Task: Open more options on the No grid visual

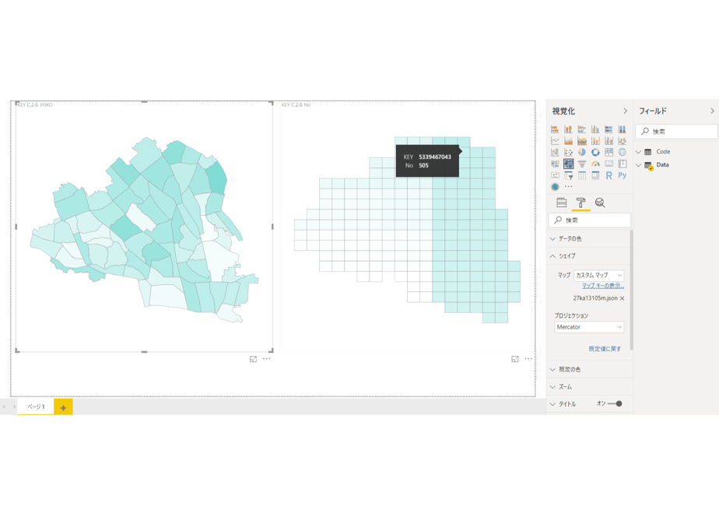Action: (528, 359)
